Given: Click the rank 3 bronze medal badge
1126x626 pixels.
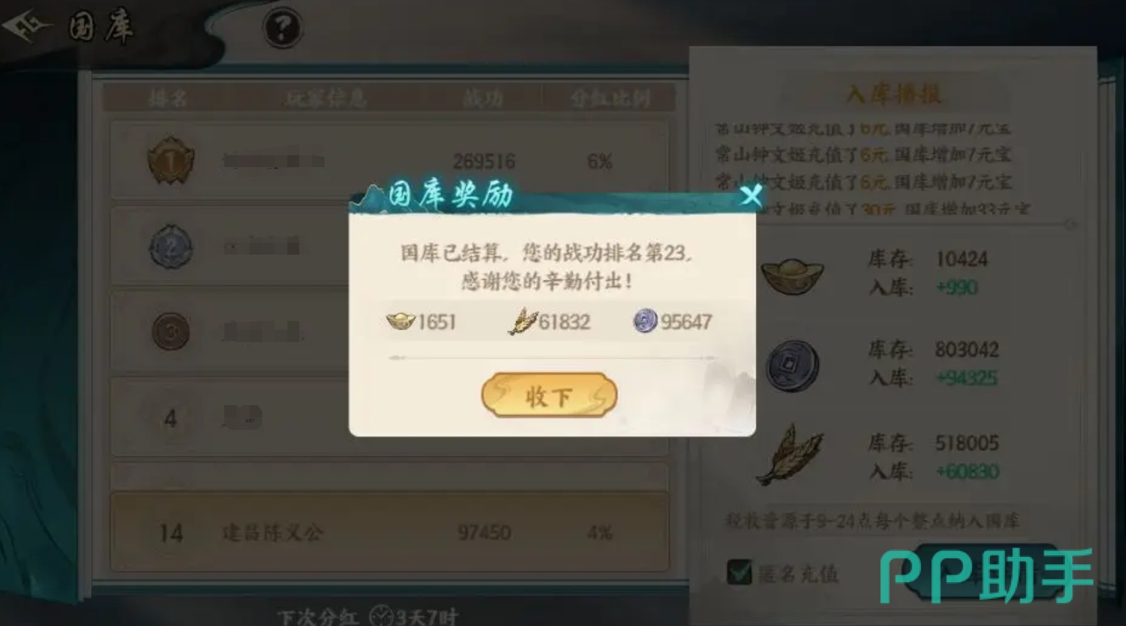Looking at the screenshot, I should click(171, 331).
